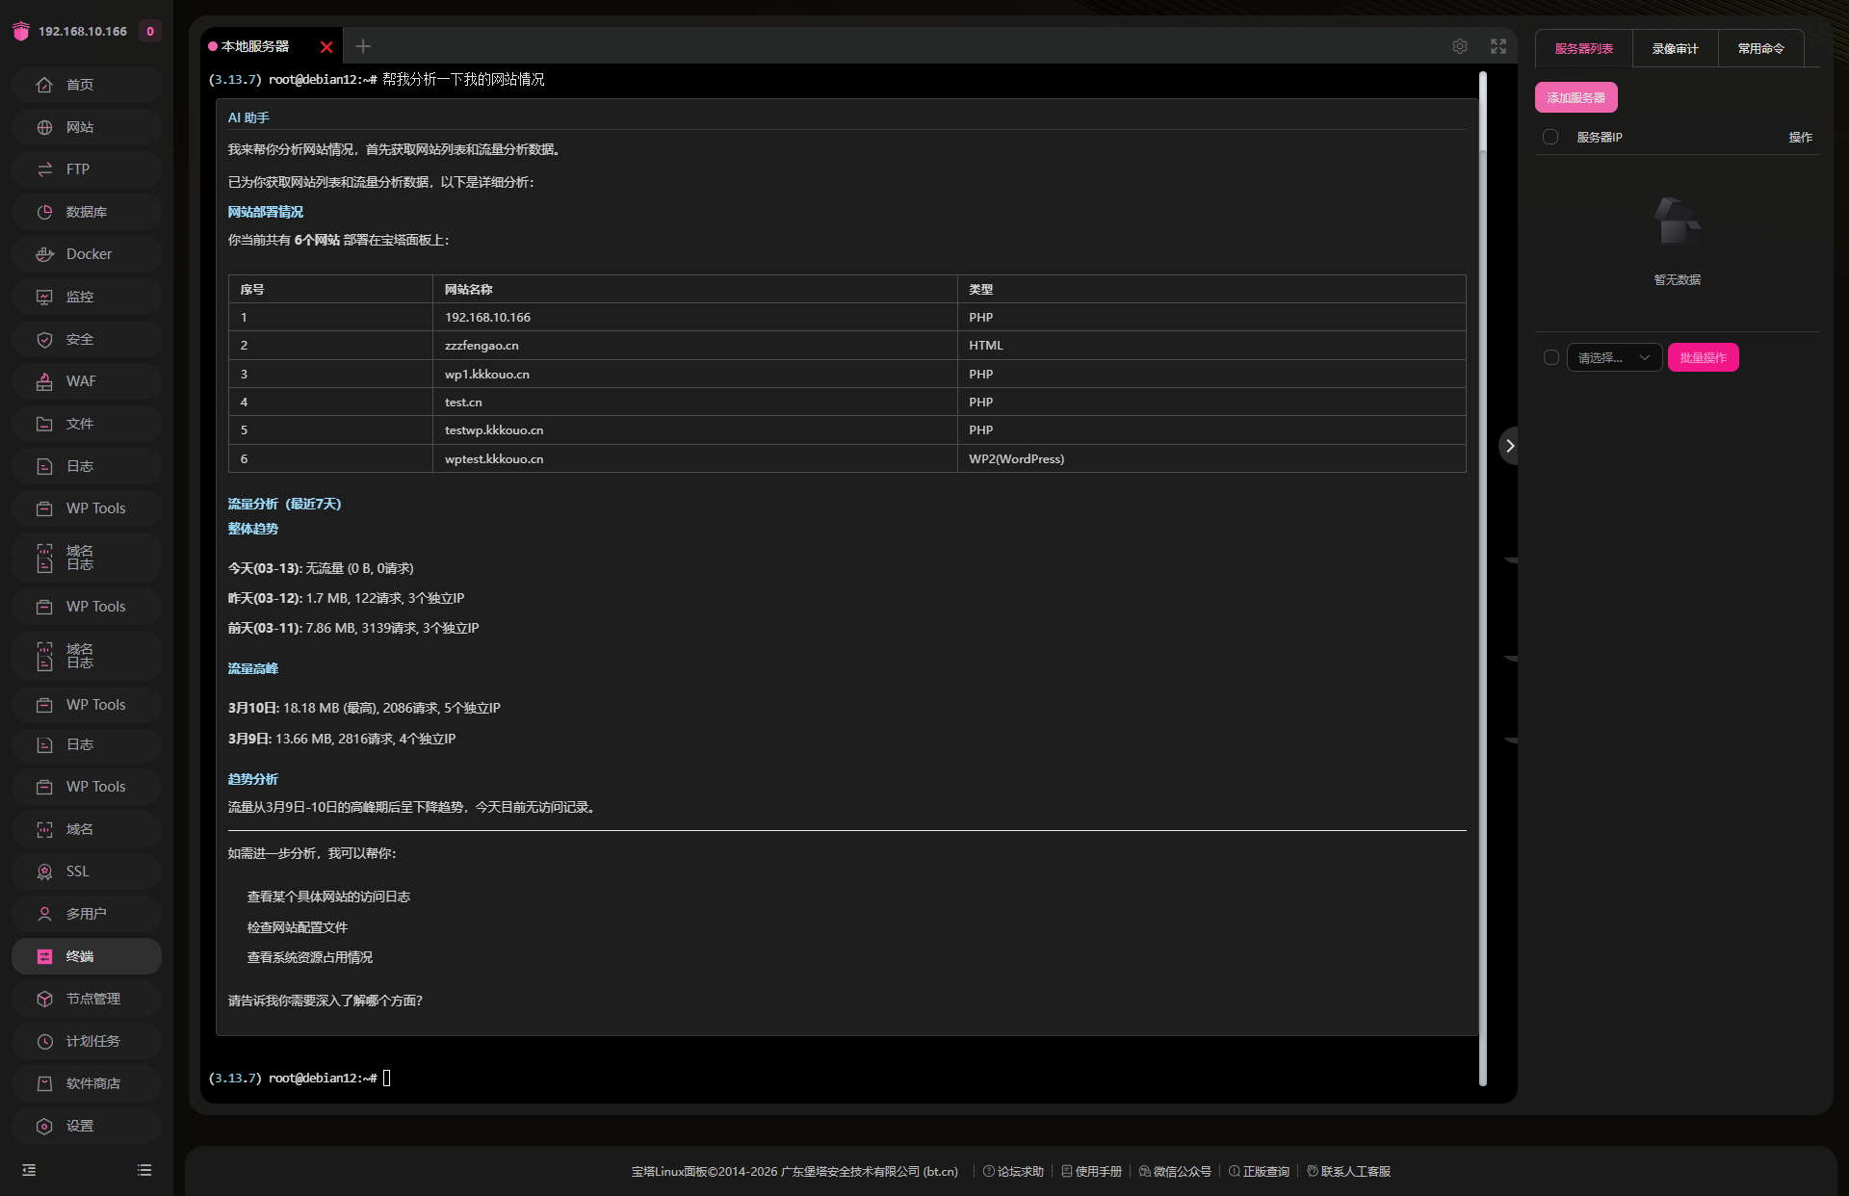Click the terminal vertical scrollbar

[1483, 578]
